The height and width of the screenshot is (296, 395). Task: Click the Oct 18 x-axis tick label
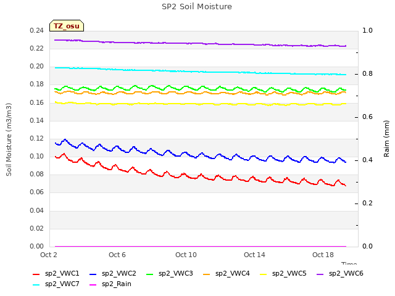(323, 255)
